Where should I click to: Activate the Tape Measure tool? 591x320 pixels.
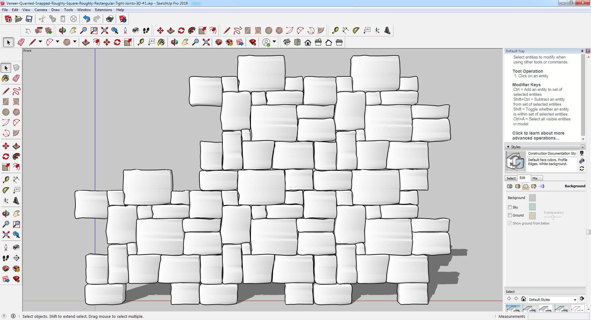[x=6, y=180]
